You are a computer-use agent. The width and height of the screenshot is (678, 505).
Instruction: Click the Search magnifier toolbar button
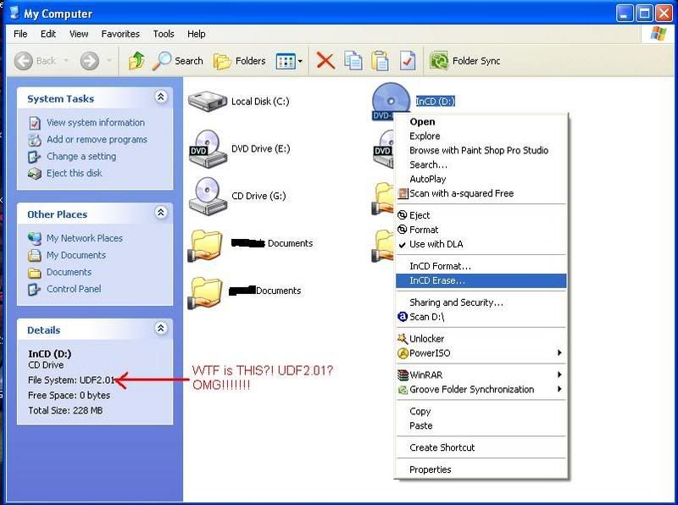(177, 61)
